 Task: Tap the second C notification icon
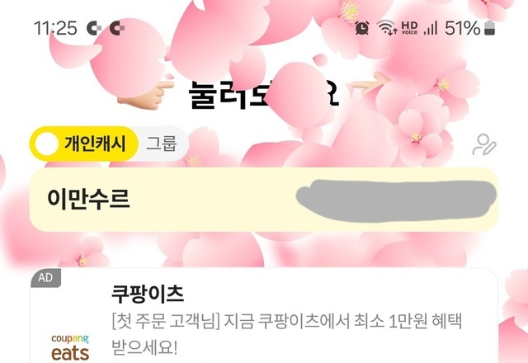[117, 28]
